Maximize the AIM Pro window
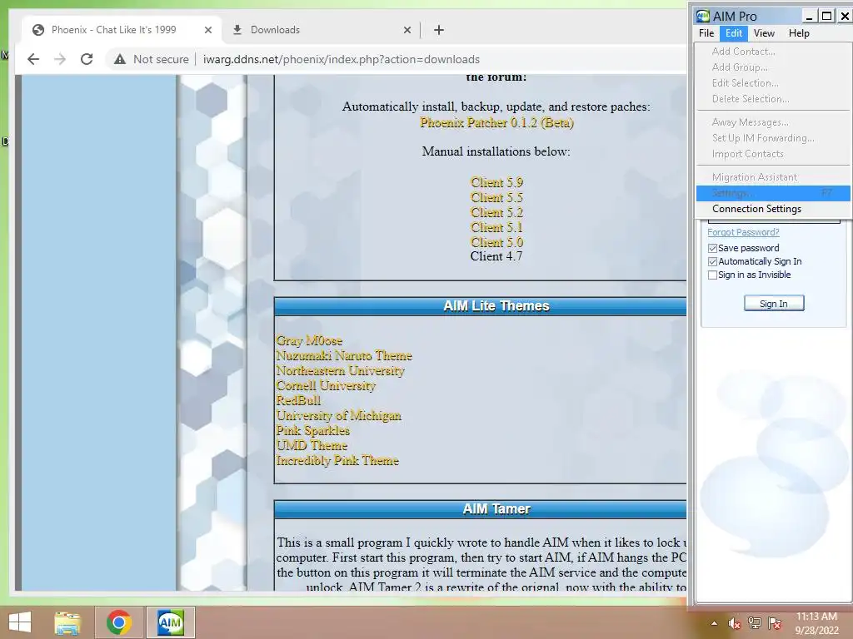This screenshot has height=639, width=853. tap(826, 17)
